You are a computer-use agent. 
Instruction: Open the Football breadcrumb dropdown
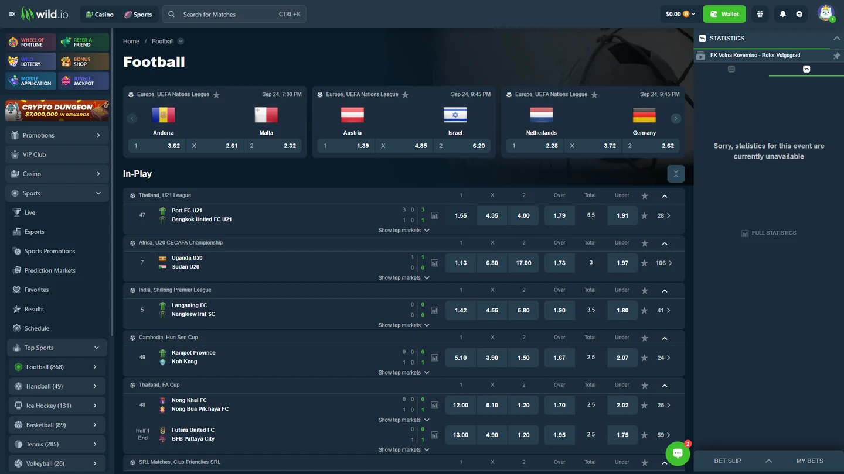point(181,41)
